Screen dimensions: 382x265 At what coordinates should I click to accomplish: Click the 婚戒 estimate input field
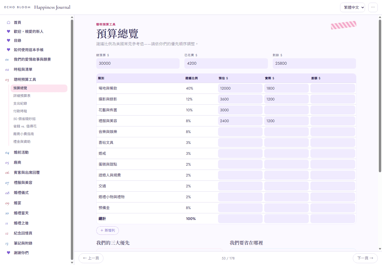[240, 153]
